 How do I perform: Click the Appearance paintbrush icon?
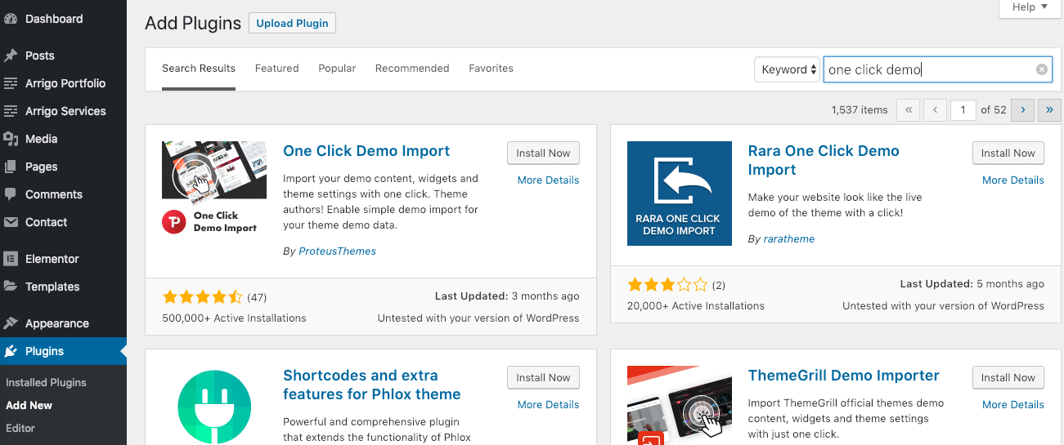click(x=11, y=323)
